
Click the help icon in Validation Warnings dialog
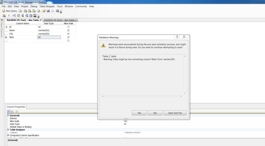[177, 36]
